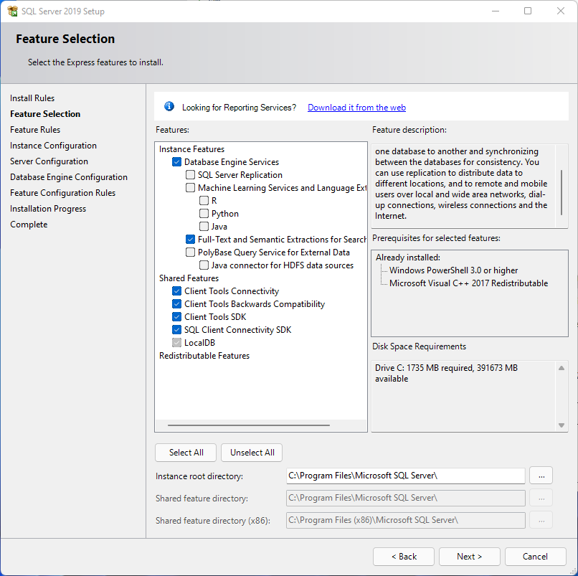Cancel the SQL Server setup
The width and height of the screenshot is (578, 576).
click(535, 557)
